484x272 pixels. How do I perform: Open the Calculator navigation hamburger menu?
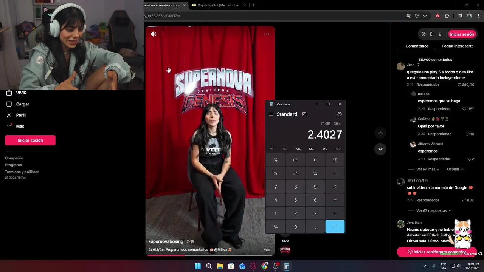(271, 114)
